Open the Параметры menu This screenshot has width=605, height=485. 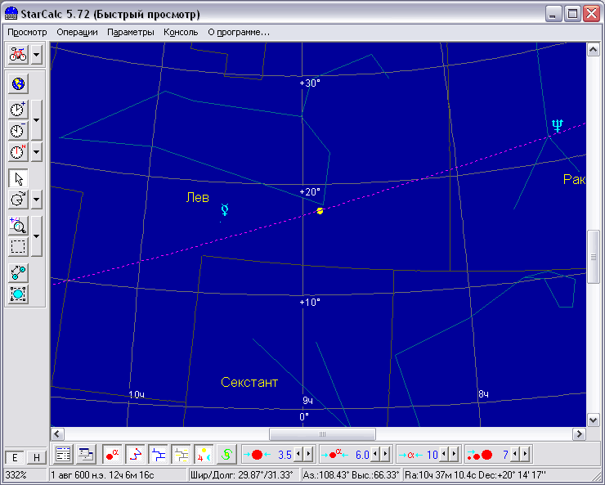[131, 33]
